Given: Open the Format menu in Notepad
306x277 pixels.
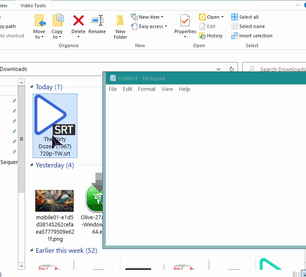Looking at the screenshot, I should click(x=147, y=89).
